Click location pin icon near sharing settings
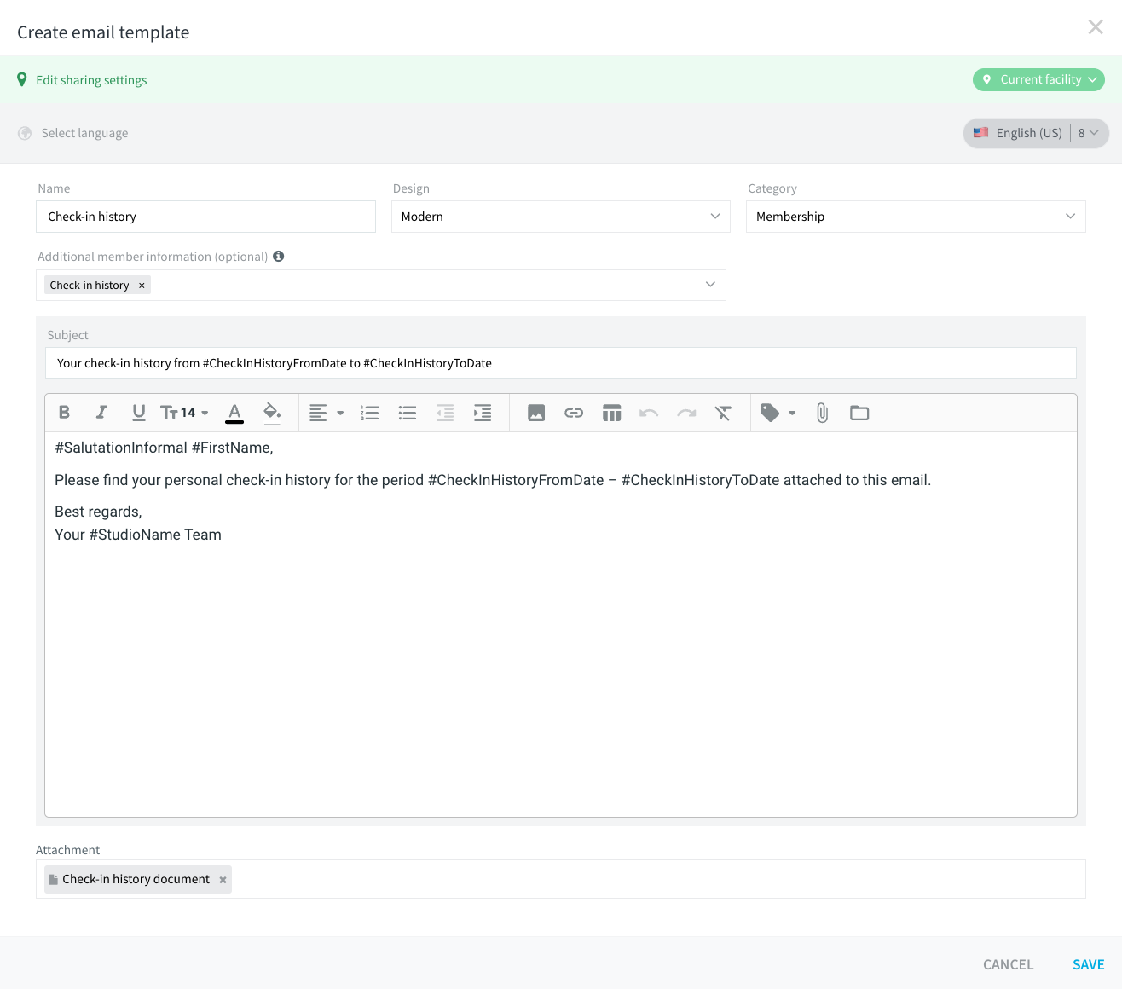Screen dimensions: 1122x989 pyautogui.click(x=22, y=79)
